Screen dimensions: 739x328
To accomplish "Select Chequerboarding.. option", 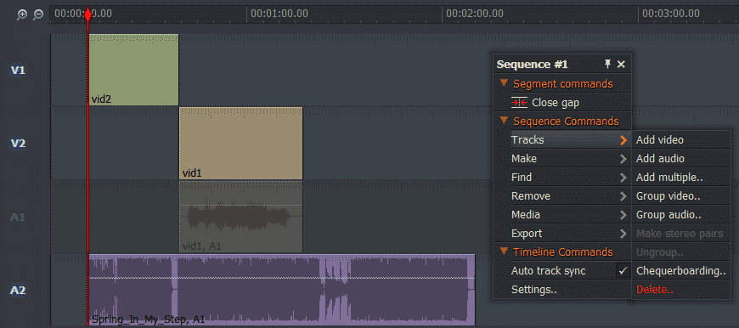I will coord(681,271).
